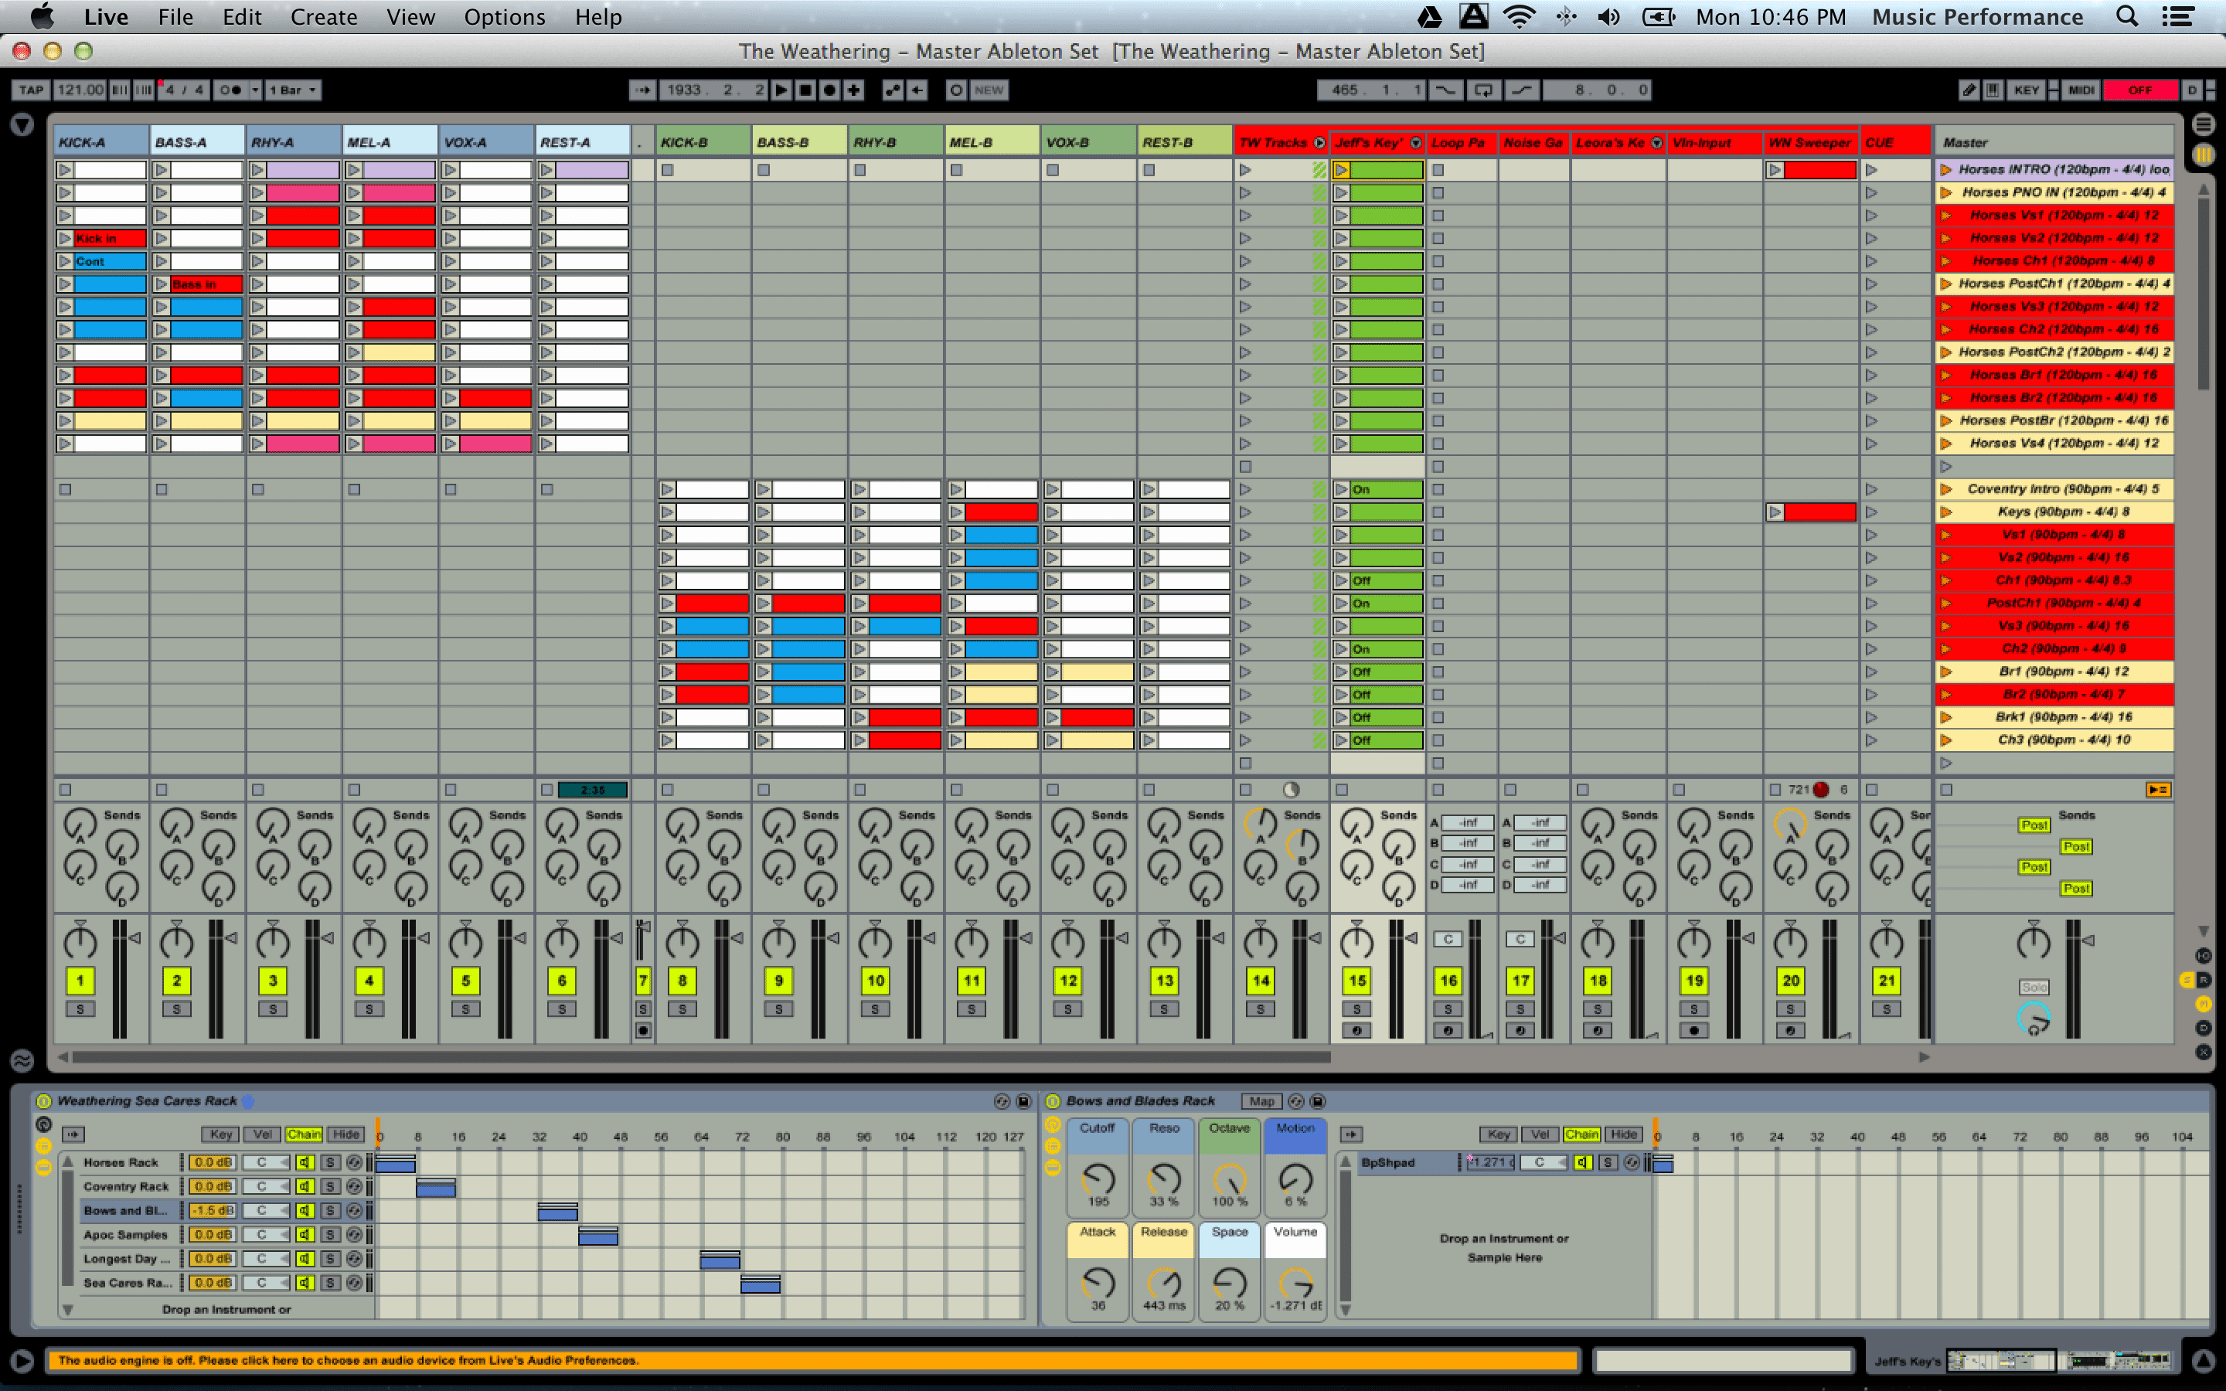The width and height of the screenshot is (2226, 1391).
Task: Click the Stop button in transport
Action: click(806, 90)
